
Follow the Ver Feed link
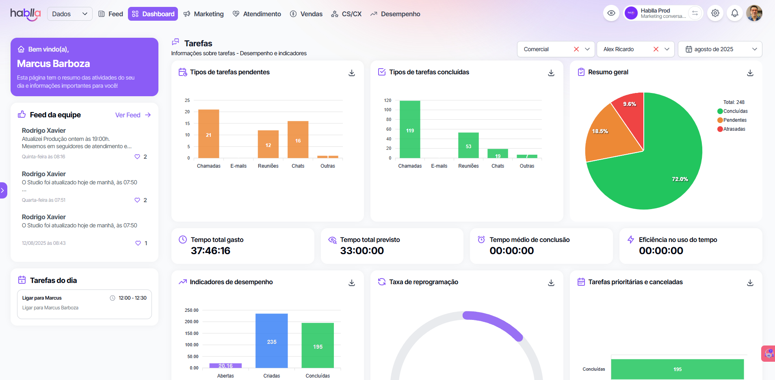[x=133, y=115]
